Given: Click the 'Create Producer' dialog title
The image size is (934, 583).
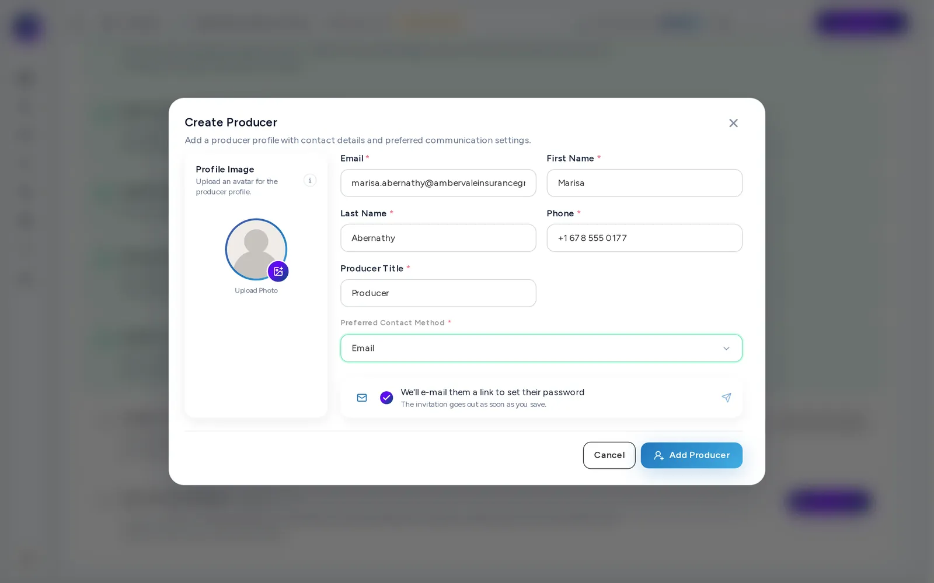Looking at the screenshot, I should point(231,122).
